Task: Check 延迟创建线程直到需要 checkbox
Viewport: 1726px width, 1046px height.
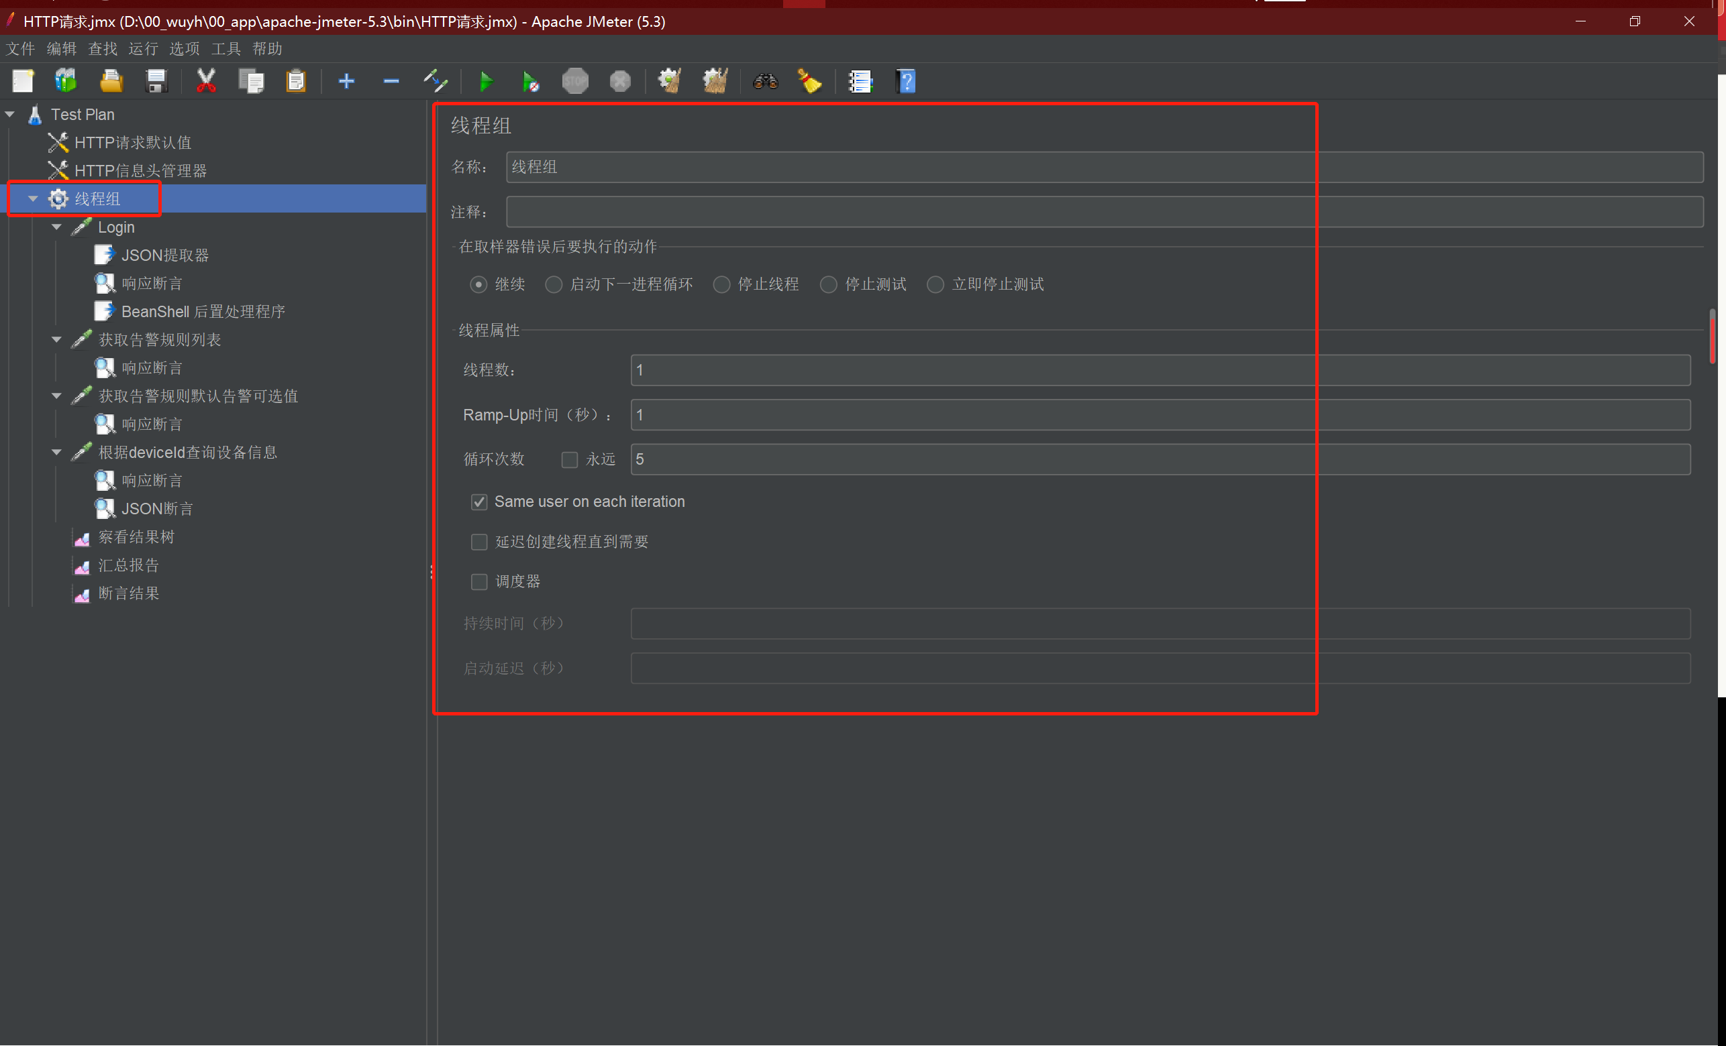Action: (x=479, y=542)
